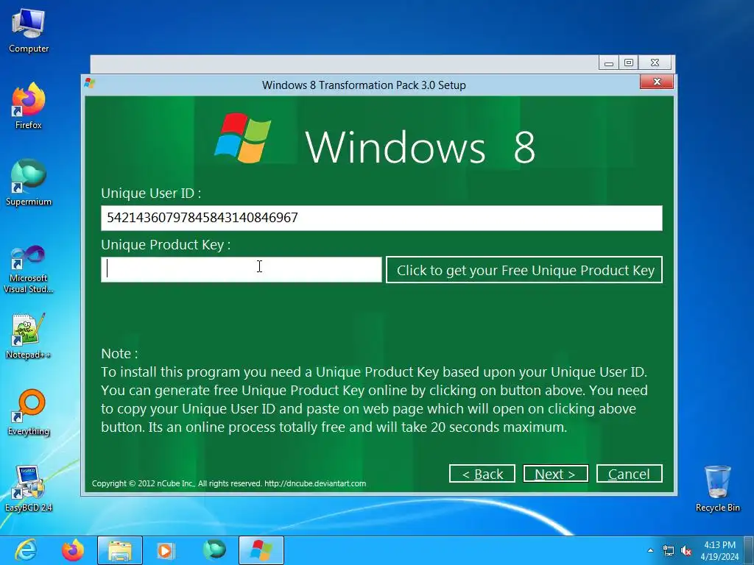Open Windows Explorer from the taskbar
Viewport: 754px width, 565px height.
pyautogui.click(x=120, y=550)
